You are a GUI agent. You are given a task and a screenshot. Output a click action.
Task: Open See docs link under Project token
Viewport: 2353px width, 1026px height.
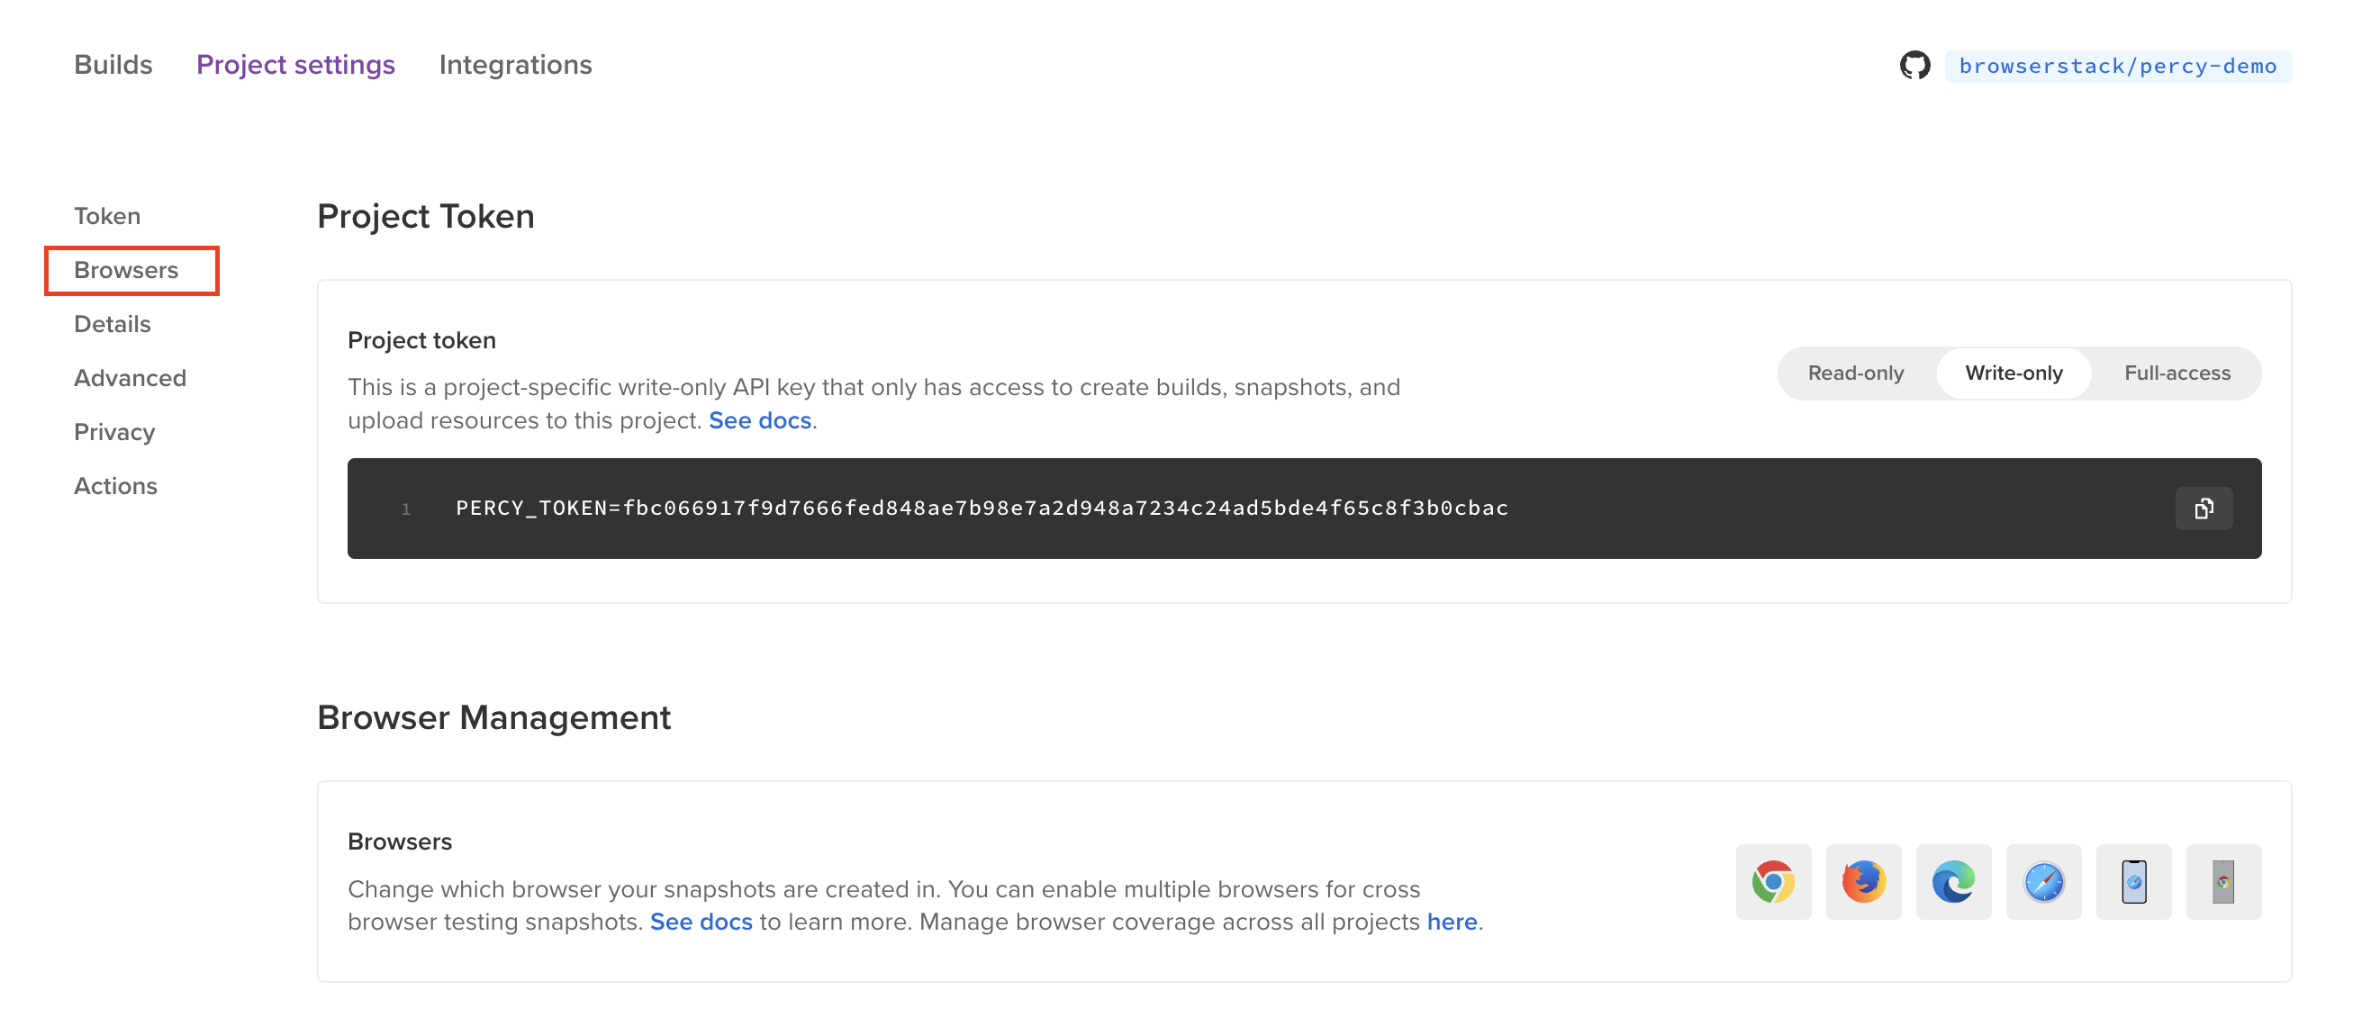pyautogui.click(x=760, y=420)
